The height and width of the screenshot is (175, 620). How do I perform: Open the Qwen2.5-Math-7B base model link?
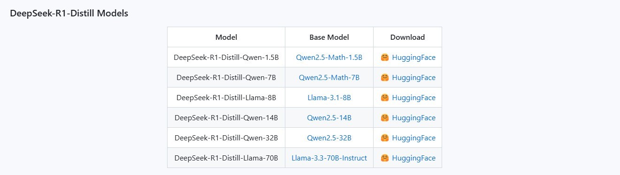[329, 78]
